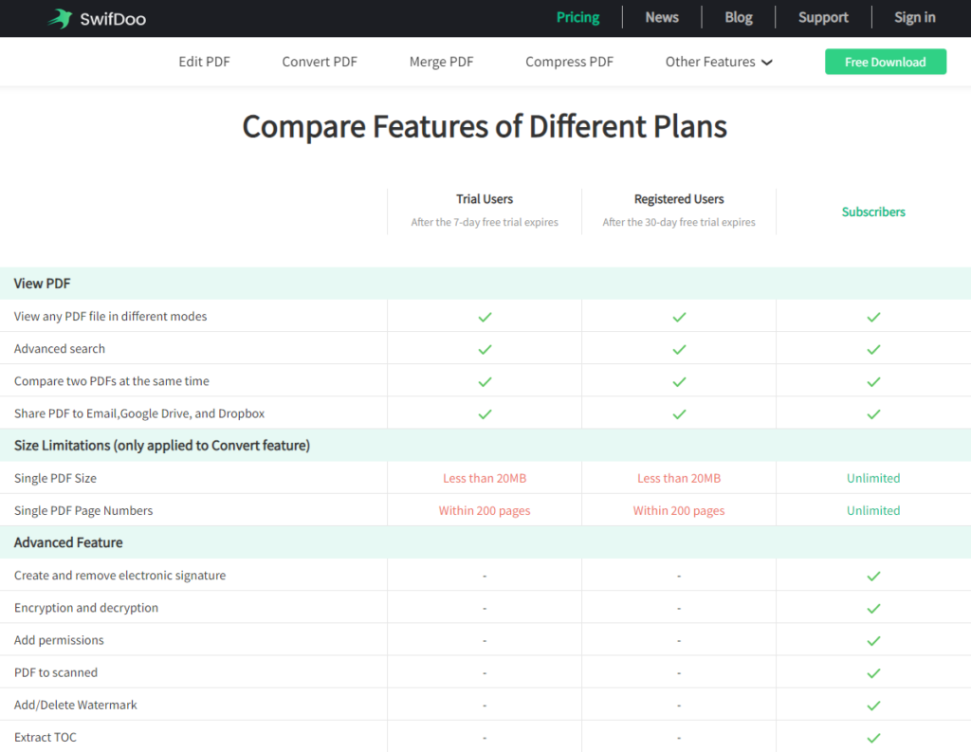Click Subscribers Unlimited value for Single PDF Size
The image size is (971, 752).
click(x=873, y=478)
